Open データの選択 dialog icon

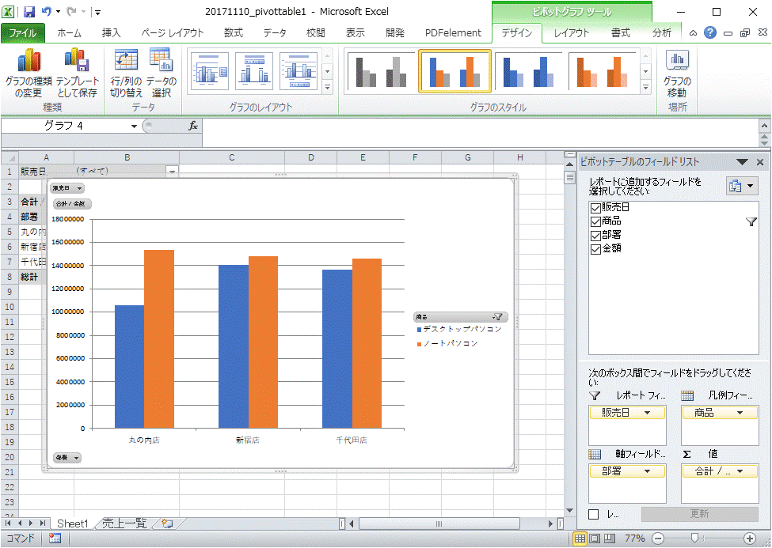tap(161, 62)
